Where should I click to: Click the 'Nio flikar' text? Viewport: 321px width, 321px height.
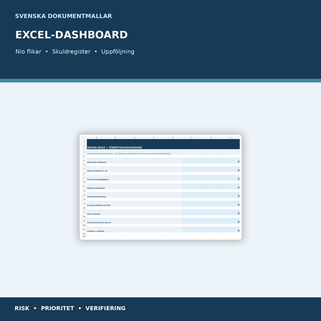(x=28, y=52)
